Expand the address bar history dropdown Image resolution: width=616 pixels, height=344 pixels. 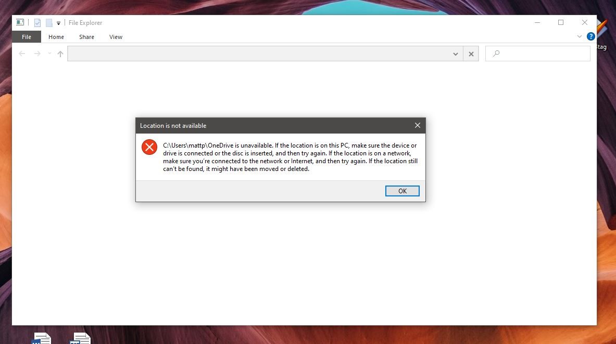pyautogui.click(x=455, y=54)
